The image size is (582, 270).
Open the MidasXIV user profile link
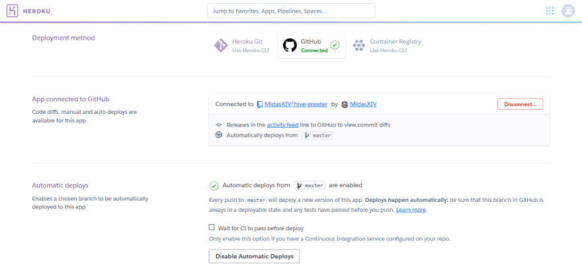pos(363,105)
